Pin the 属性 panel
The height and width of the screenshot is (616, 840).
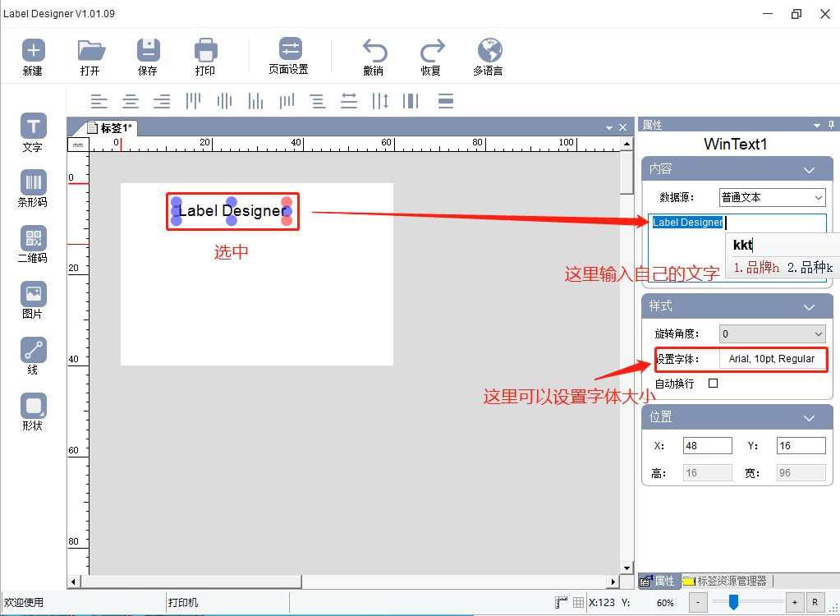832,125
